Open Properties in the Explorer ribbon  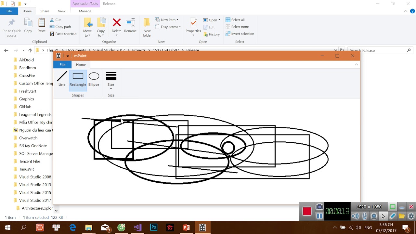coord(193,27)
